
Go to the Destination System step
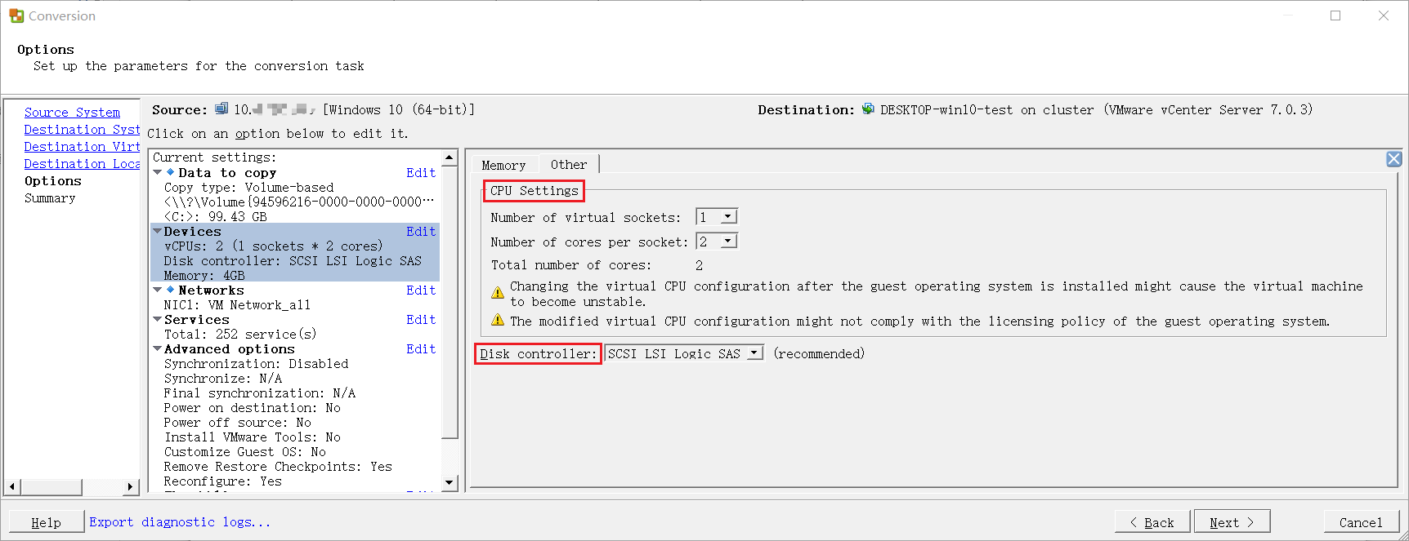click(x=82, y=130)
